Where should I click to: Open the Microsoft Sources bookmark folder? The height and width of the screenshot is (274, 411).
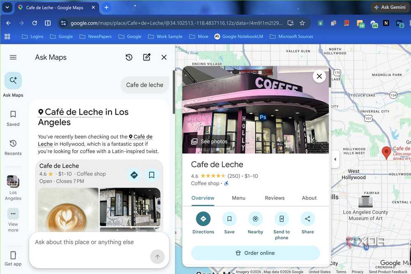(291, 37)
